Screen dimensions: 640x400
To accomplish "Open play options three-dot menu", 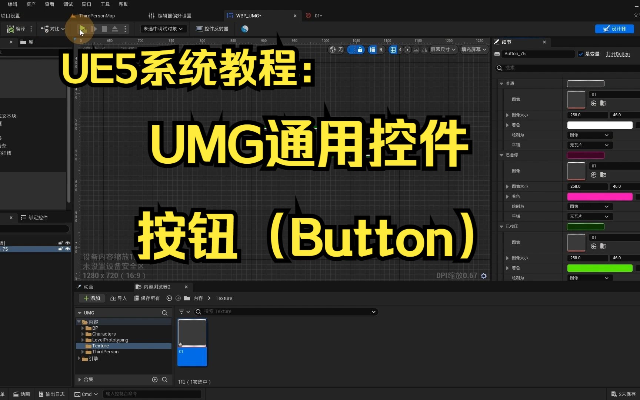I will [125, 29].
